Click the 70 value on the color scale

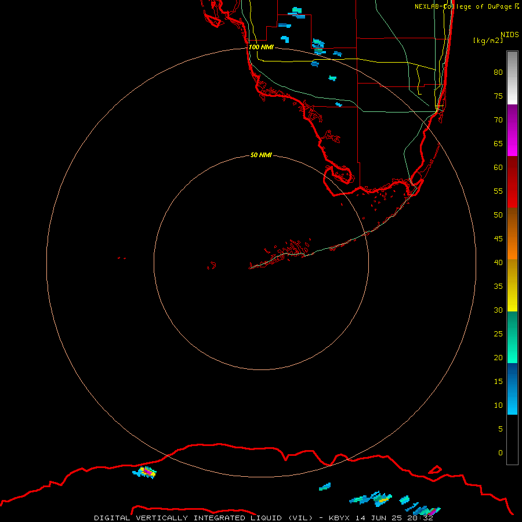coord(498,120)
